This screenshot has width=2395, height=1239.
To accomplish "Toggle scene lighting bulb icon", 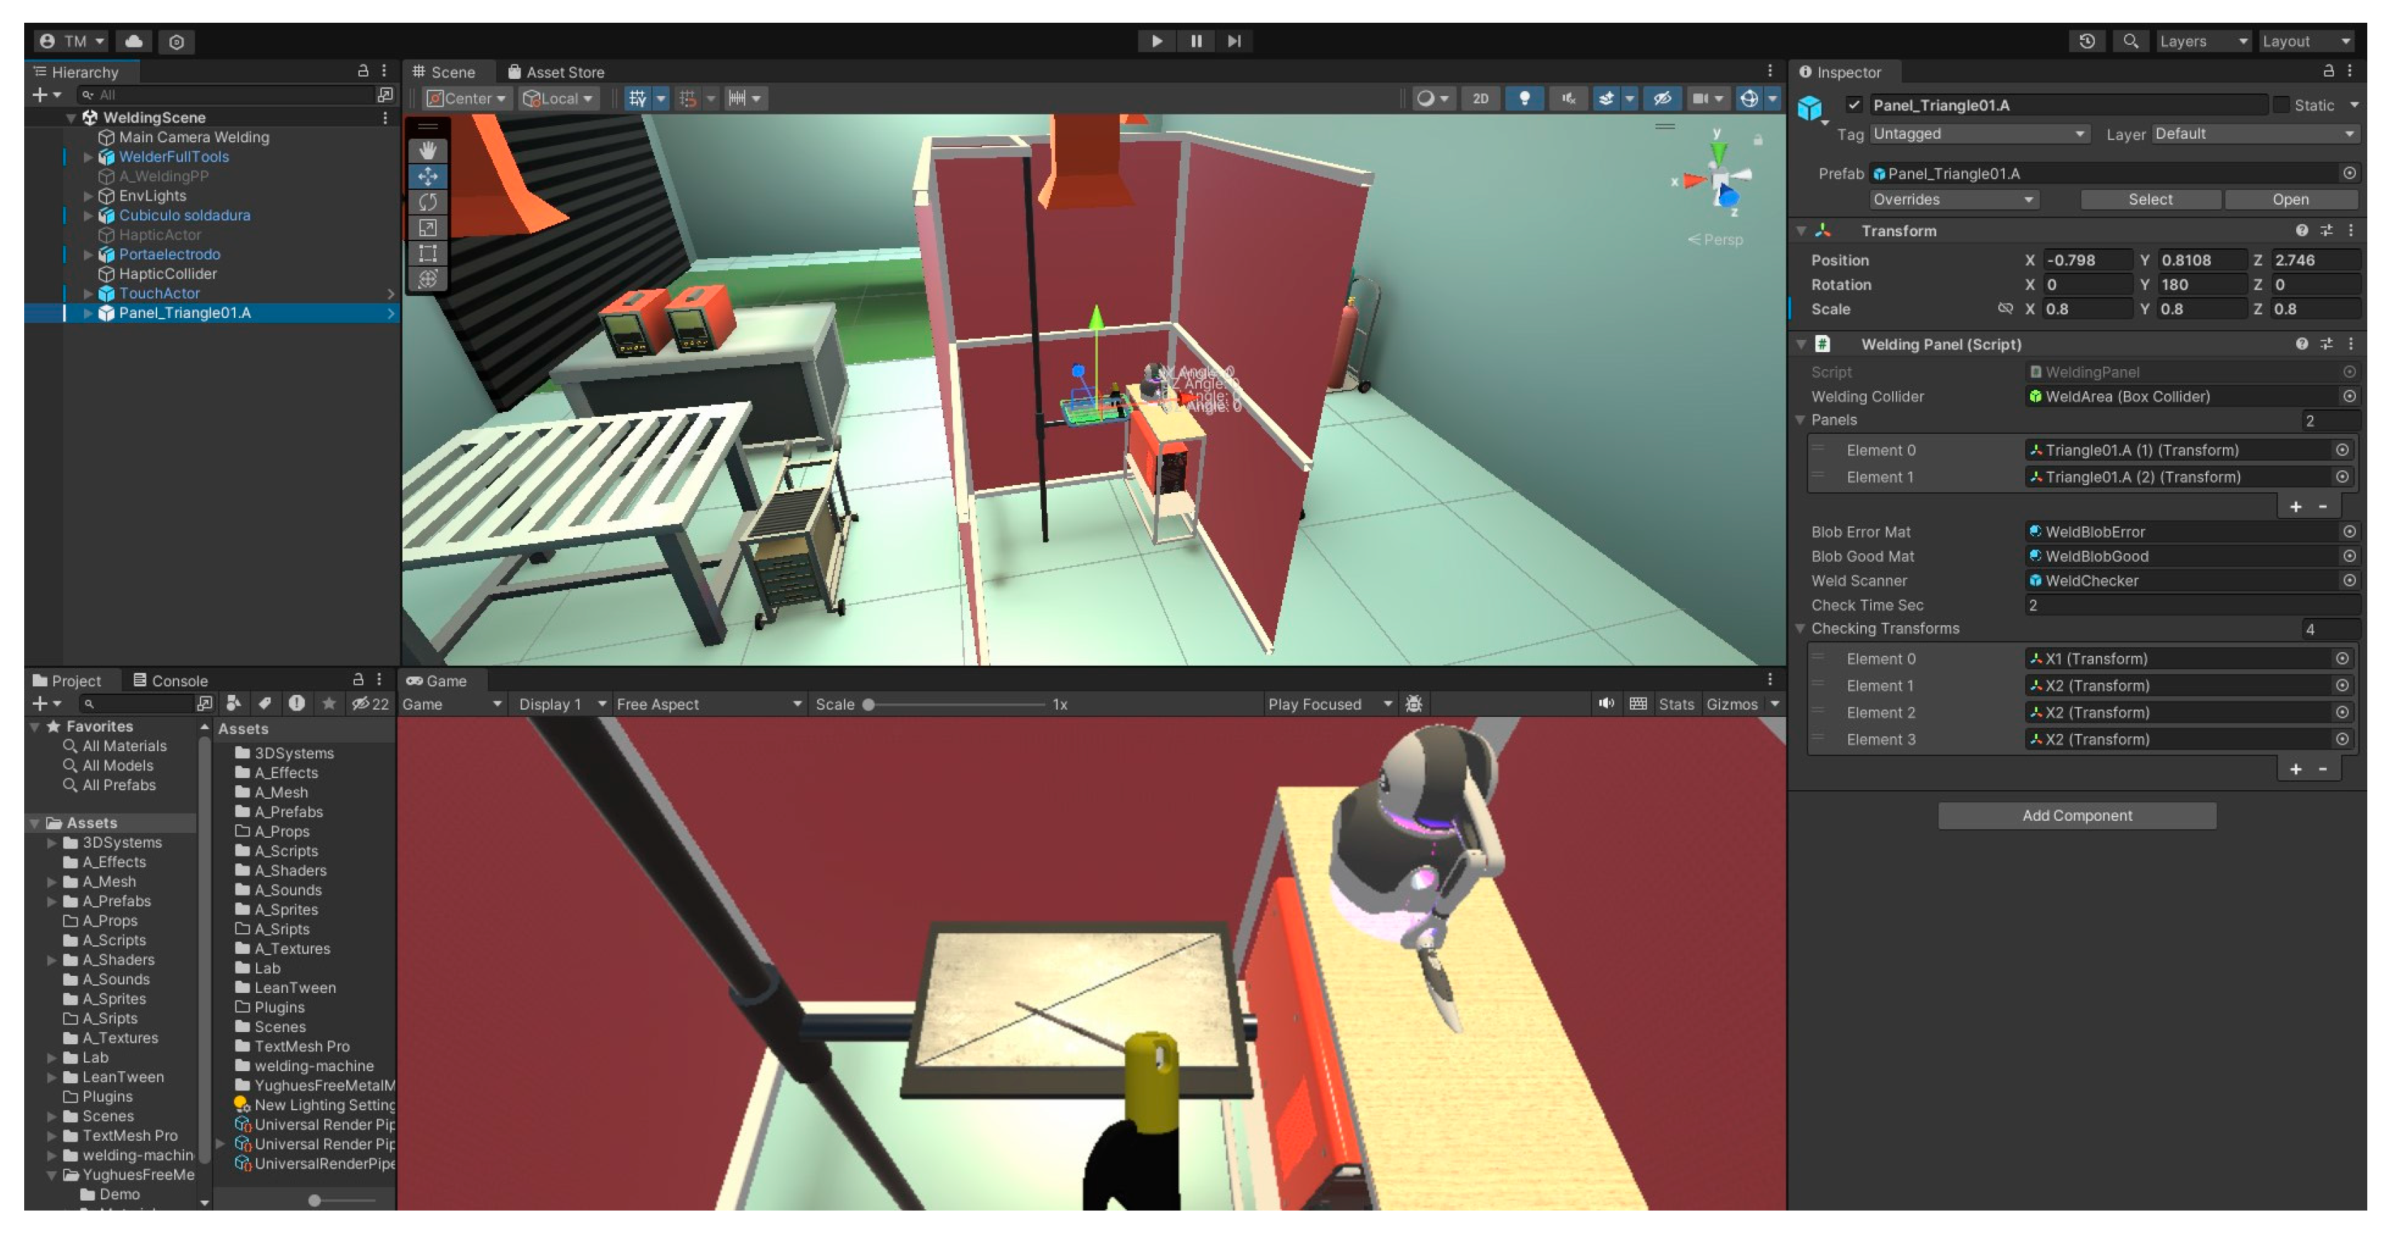I will pyautogui.click(x=1524, y=99).
